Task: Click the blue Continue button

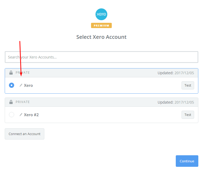Action: pyautogui.click(x=187, y=161)
